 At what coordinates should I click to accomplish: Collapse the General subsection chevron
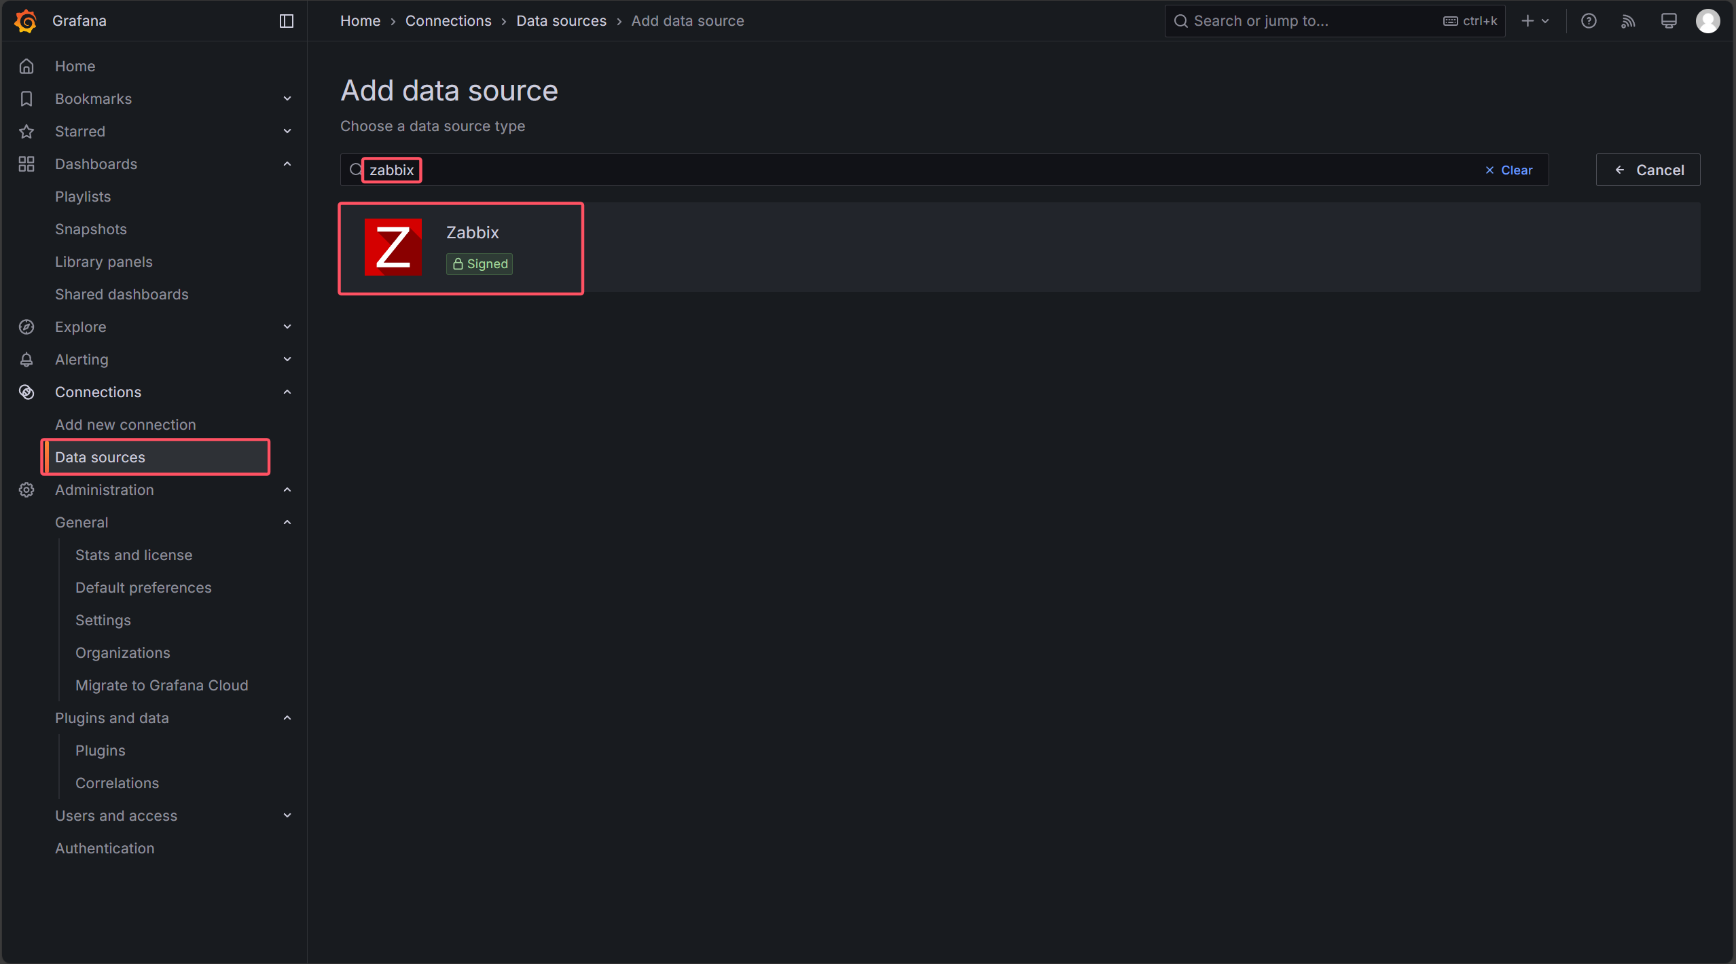(287, 522)
